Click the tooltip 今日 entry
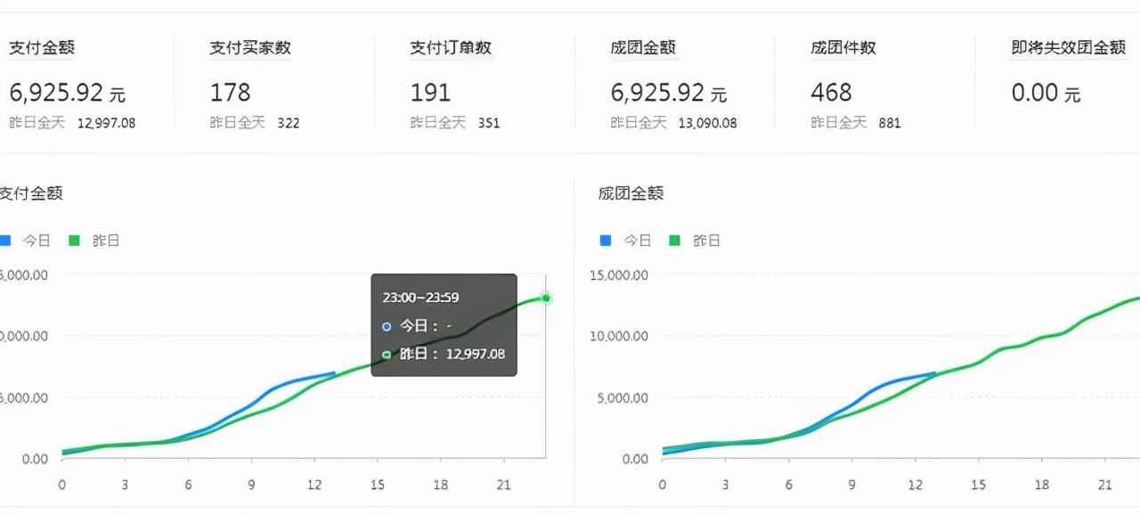This screenshot has width=1140, height=515. tap(417, 326)
